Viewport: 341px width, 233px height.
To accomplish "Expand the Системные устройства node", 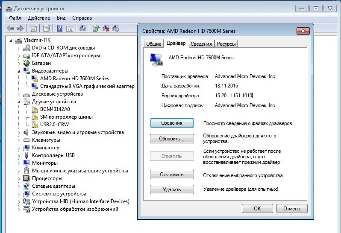I will pyautogui.click(x=19, y=194).
